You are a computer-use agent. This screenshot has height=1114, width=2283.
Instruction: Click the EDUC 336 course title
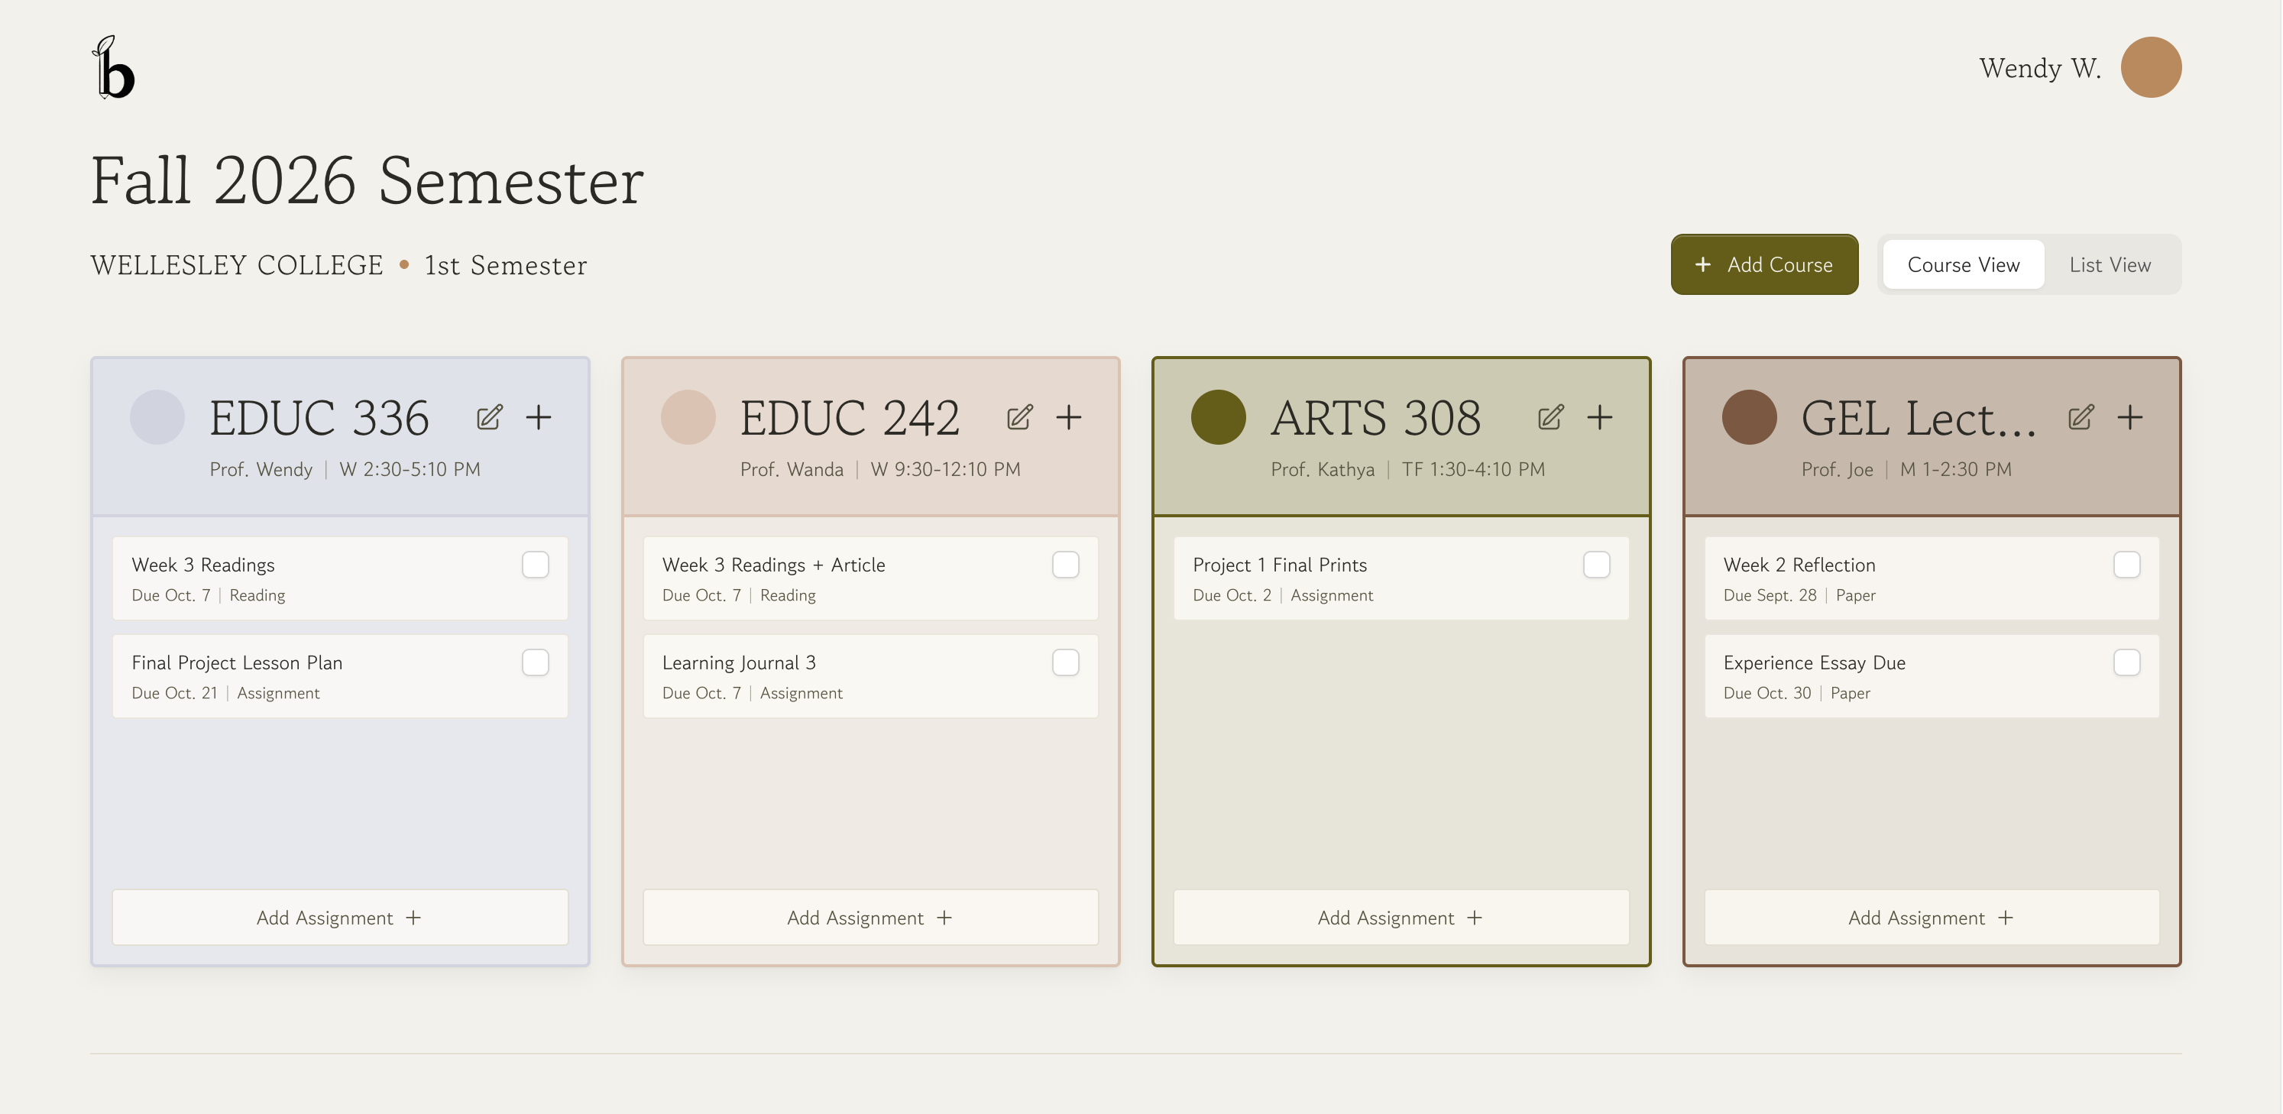[x=319, y=418]
